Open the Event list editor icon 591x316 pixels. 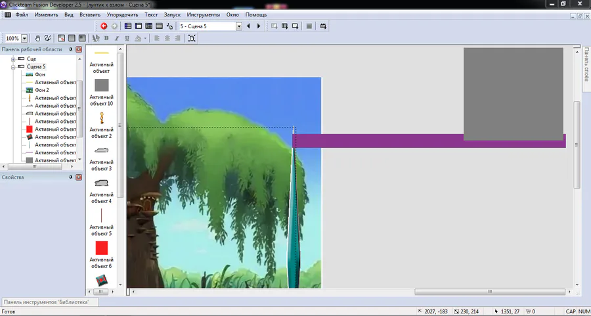click(x=159, y=26)
